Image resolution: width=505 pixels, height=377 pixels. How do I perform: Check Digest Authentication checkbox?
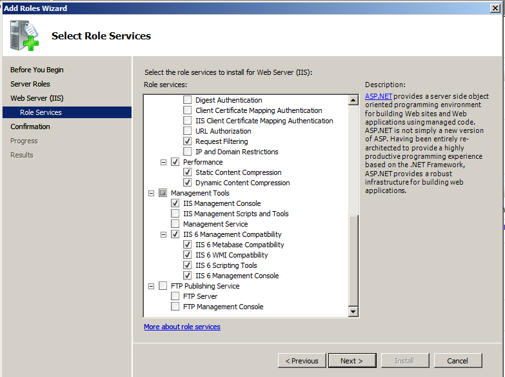pos(187,100)
